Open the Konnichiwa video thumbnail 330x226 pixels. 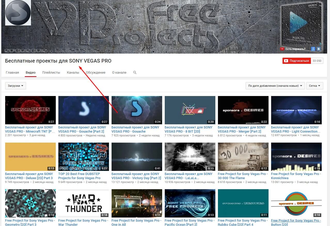tap(296, 157)
